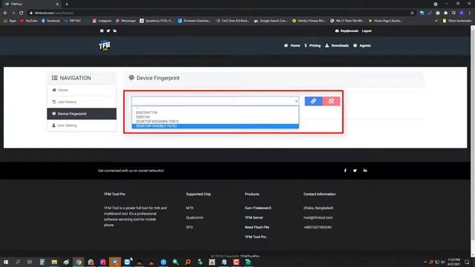Screen dimensions: 475x267
Task: Open the Downloads page
Action: click(337, 46)
